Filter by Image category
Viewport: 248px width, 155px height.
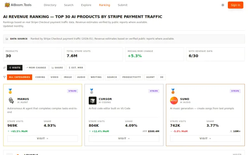tap(68, 77)
